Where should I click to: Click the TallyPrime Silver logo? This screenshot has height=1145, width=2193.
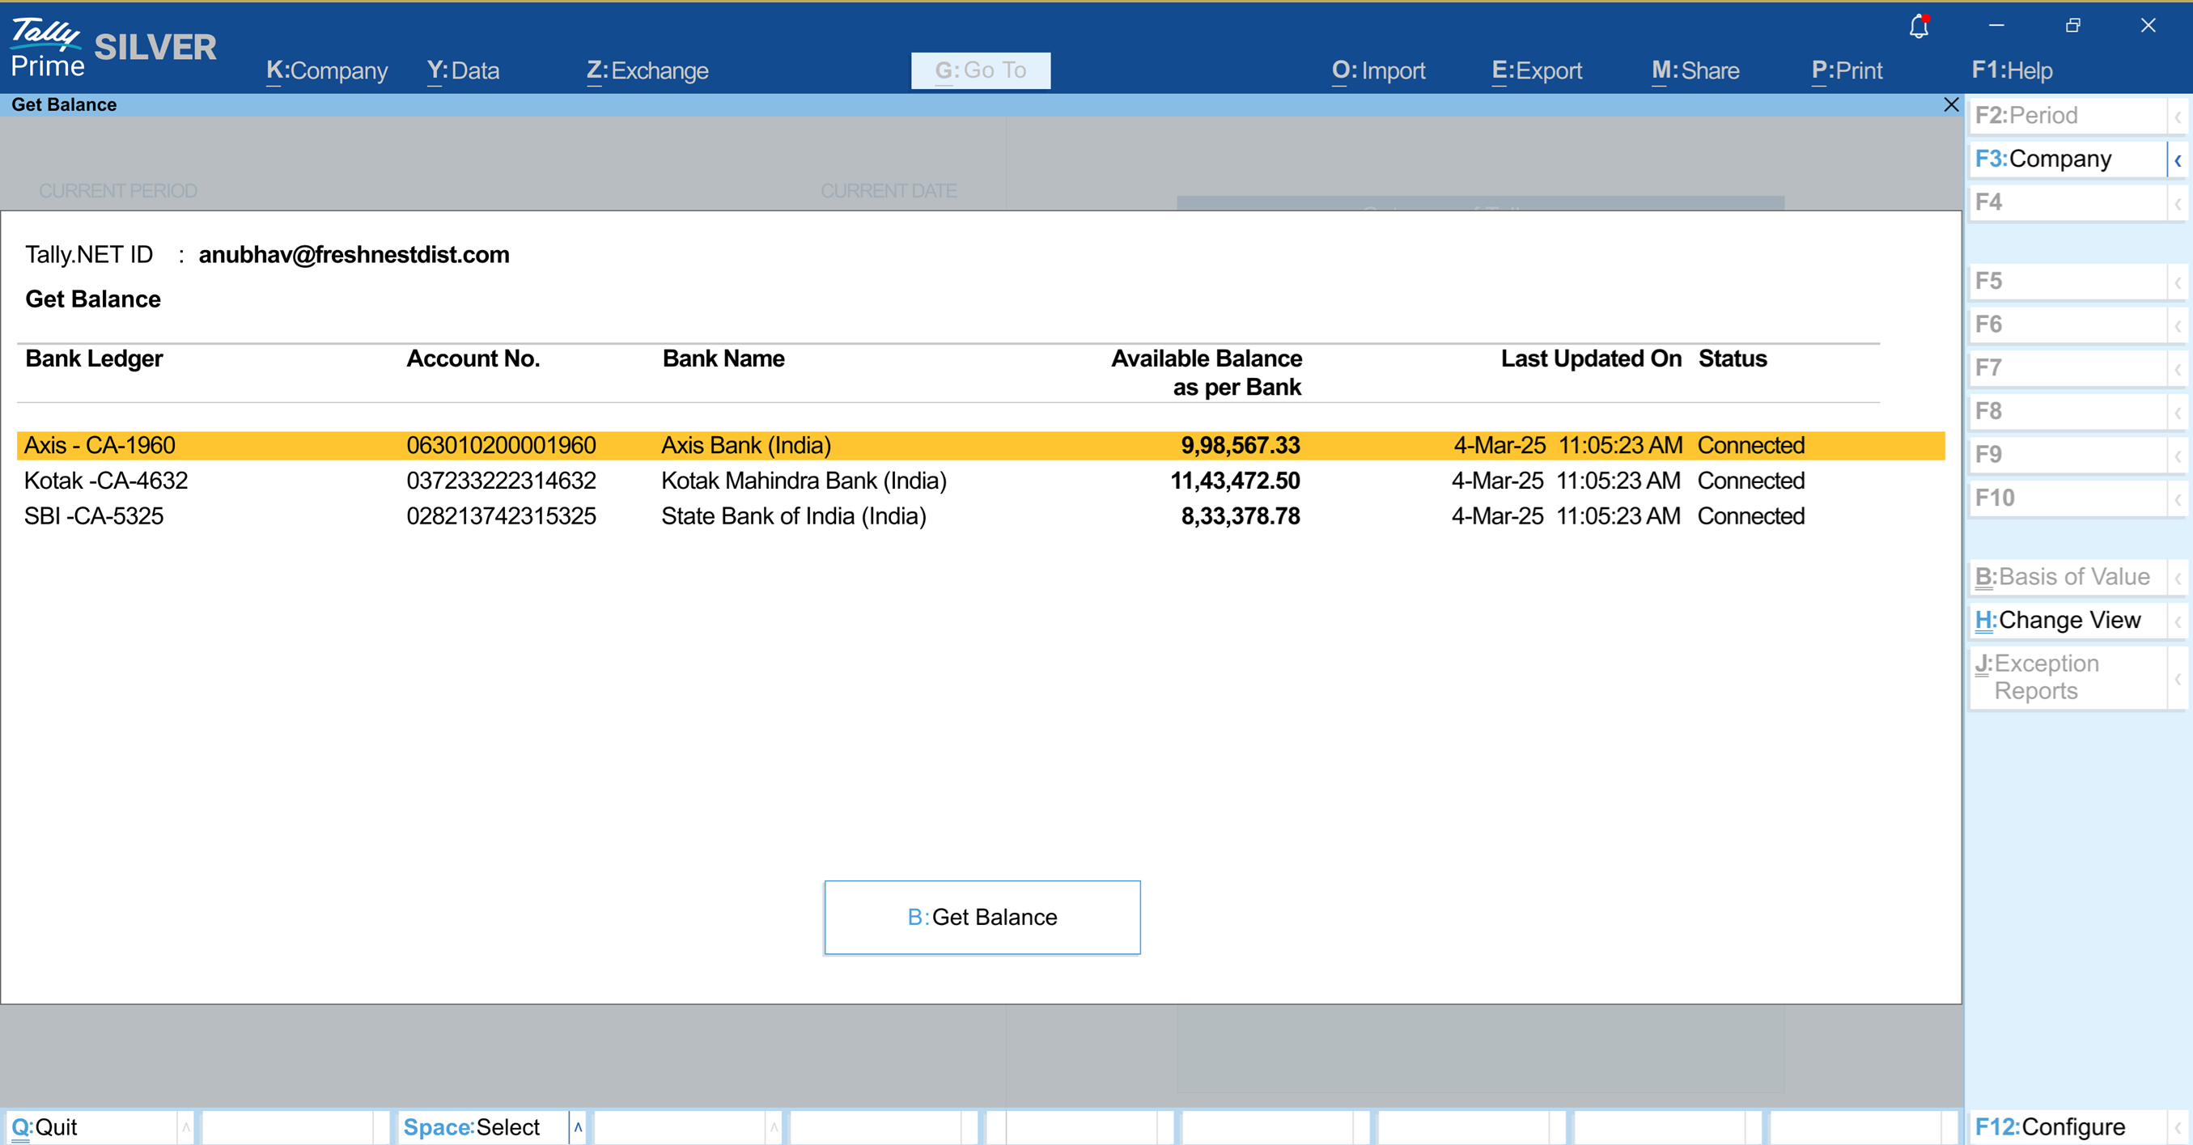coord(113,48)
